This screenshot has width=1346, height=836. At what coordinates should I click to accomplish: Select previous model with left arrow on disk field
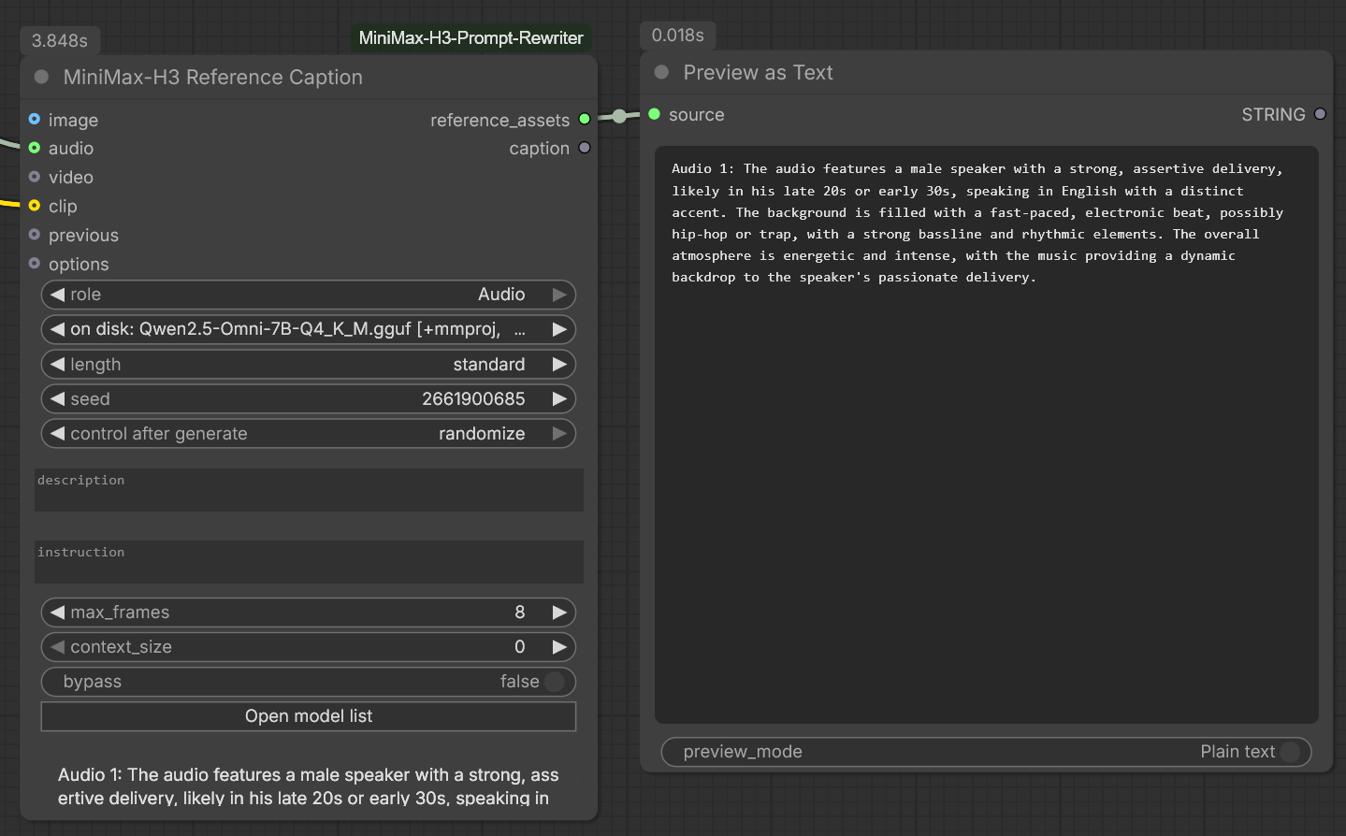click(57, 329)
